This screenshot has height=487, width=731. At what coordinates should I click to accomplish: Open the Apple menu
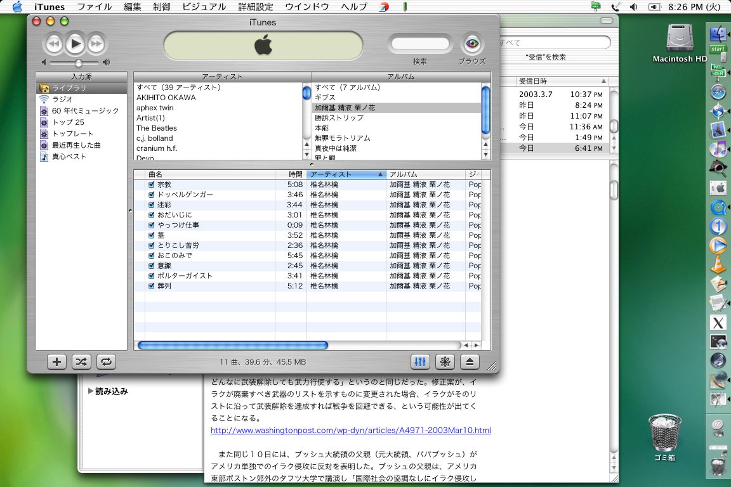[17, 6]
